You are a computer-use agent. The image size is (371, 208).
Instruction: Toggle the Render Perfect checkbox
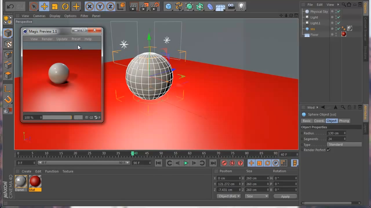click(328, 150)
